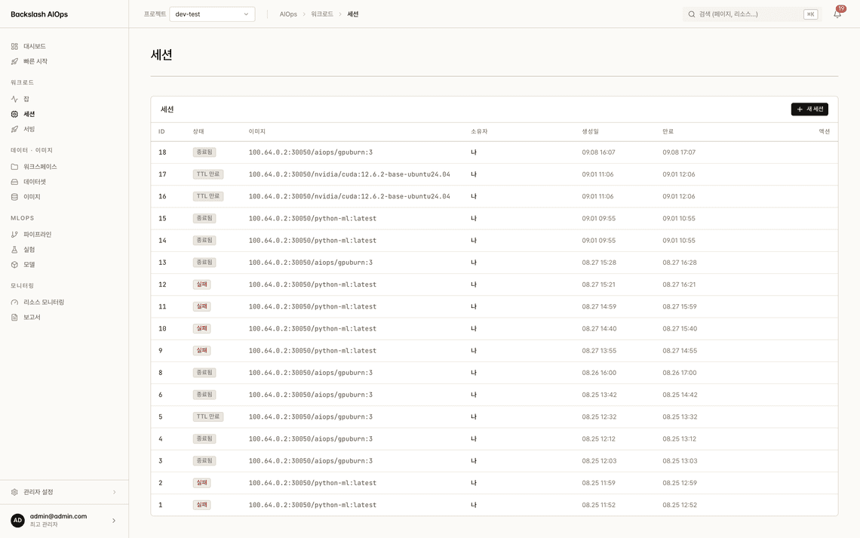Open the 대시보드 dashboard icon
This screenshot has width=860, height=538.
[15, 47]
